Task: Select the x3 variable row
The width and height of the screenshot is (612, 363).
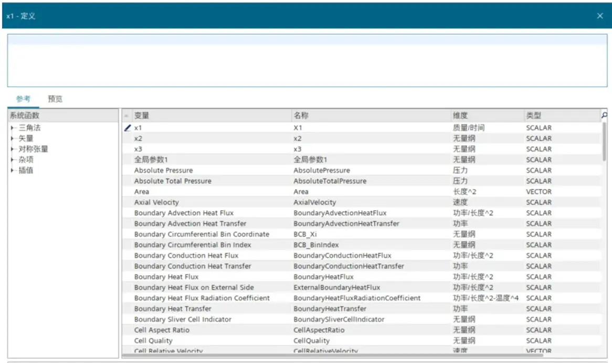Action: point(362,149)
